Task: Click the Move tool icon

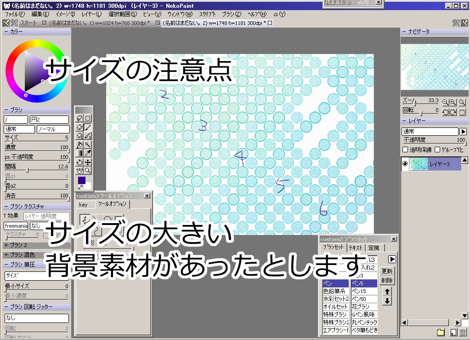Action: point(88,162)
